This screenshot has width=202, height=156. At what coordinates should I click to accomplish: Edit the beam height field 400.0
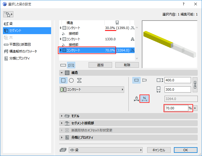pyautogui.click(x=178, y=80)
